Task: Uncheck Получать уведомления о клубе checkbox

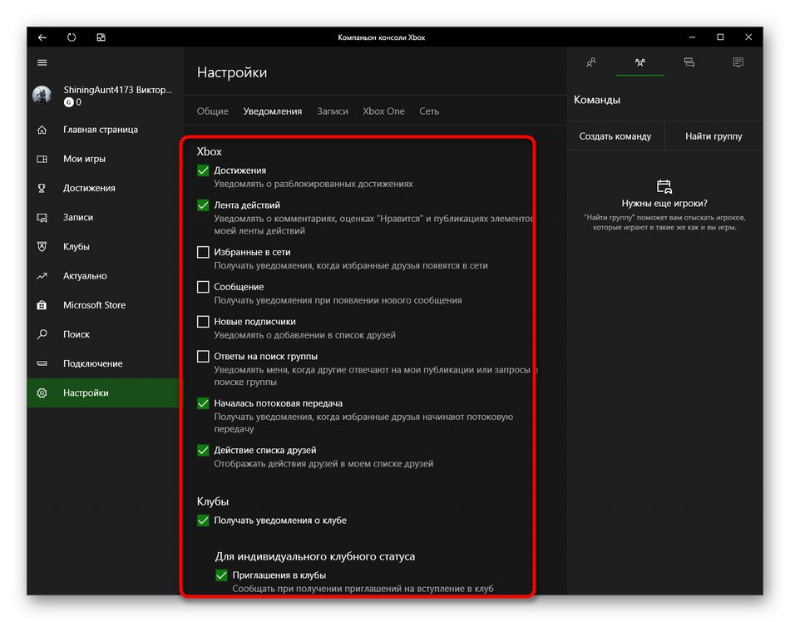Action: click(203, 521)
